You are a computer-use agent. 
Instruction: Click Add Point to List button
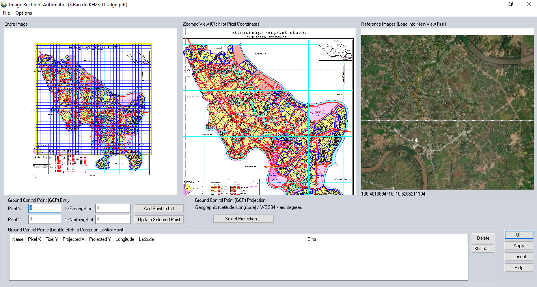159,208
